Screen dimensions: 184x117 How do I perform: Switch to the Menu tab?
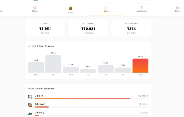click(x=70, y=10)
